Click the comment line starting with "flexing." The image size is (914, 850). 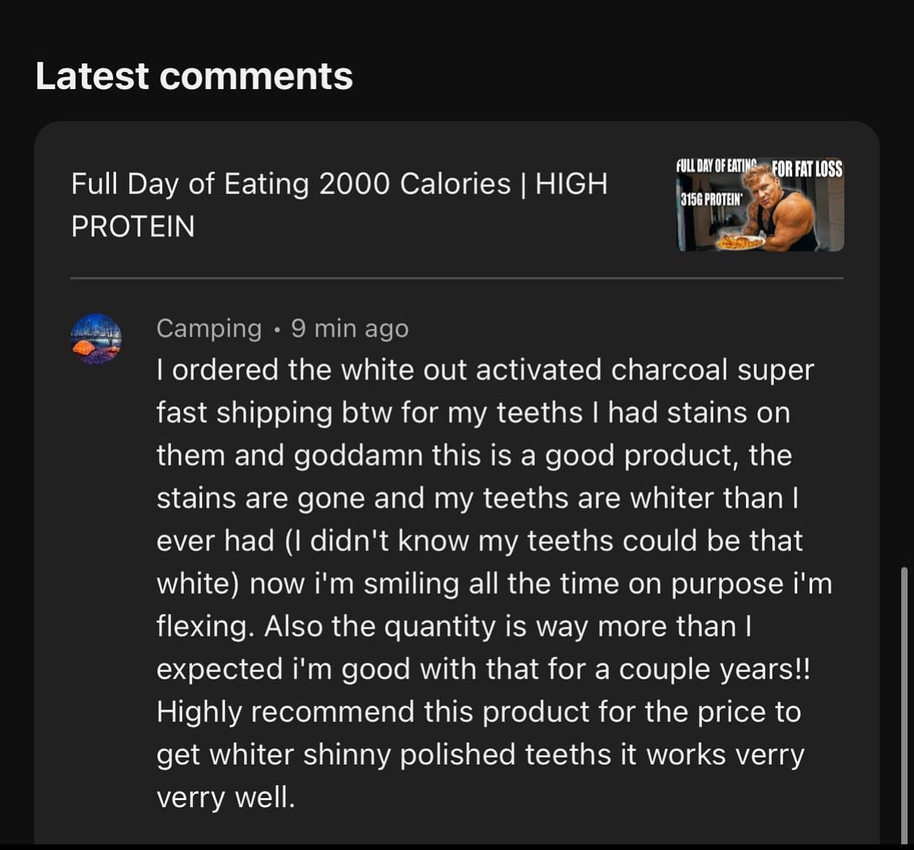pos(454,626)
